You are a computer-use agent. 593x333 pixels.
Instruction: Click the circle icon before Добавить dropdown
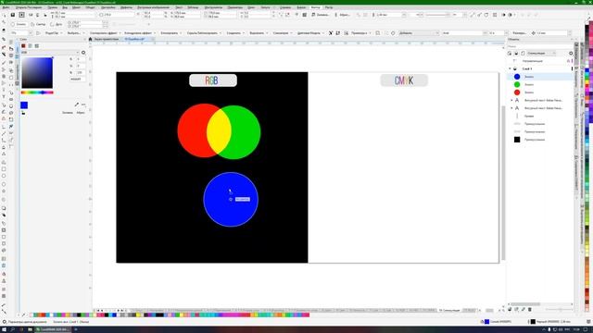pyautogui.click(x=393, y=33)
